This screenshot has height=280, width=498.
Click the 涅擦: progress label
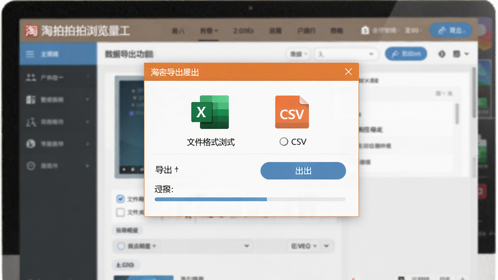tap(164, 189)
